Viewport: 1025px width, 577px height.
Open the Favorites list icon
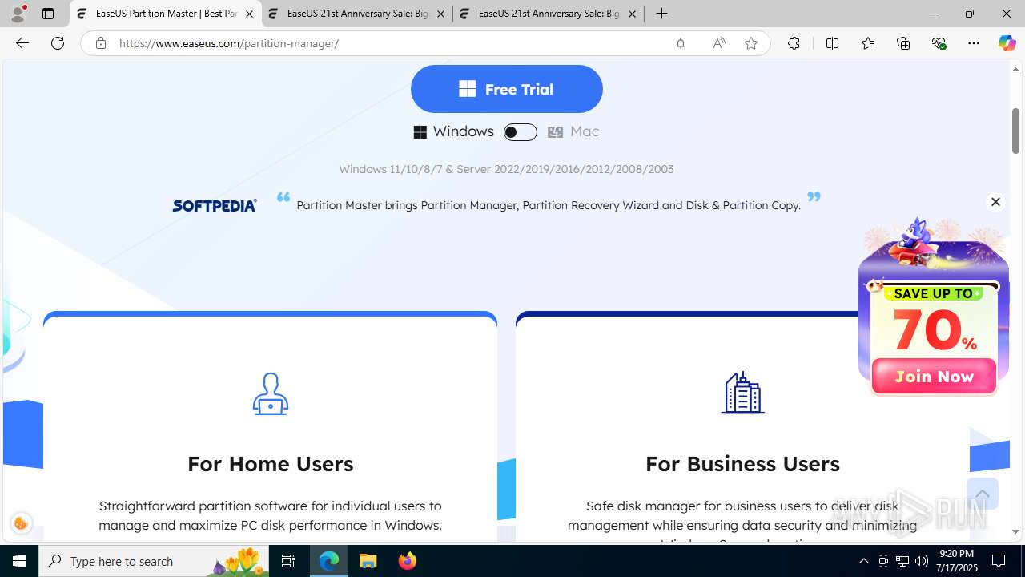(x=868, y=43)
